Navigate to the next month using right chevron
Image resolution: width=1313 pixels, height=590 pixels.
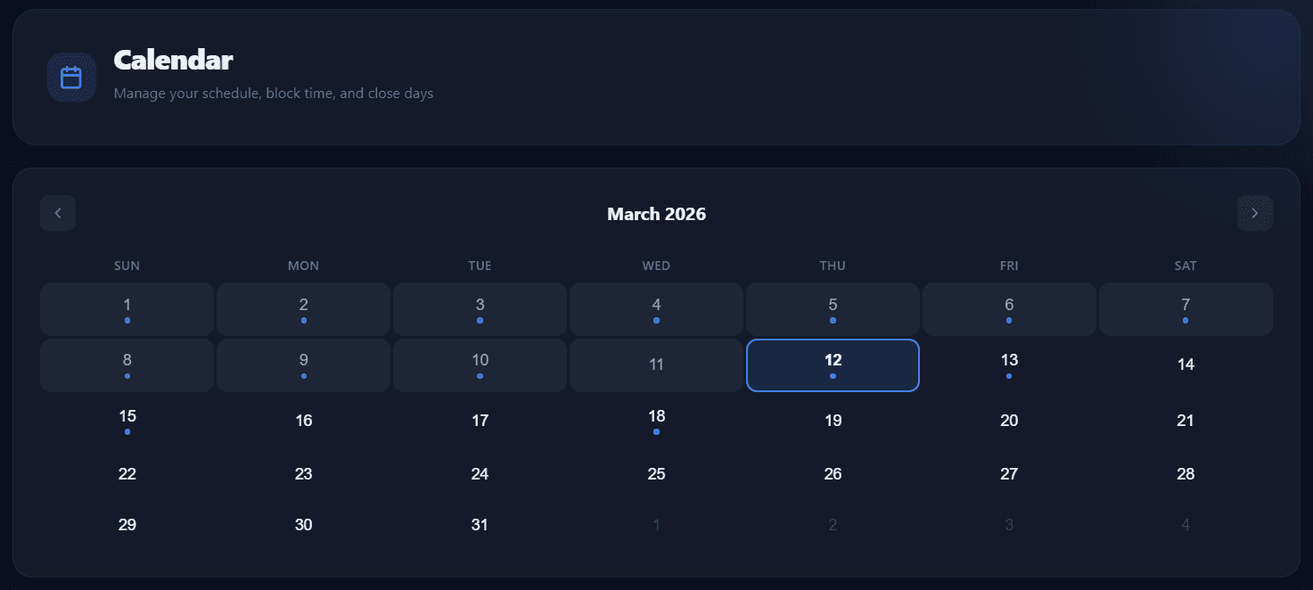1254,213
